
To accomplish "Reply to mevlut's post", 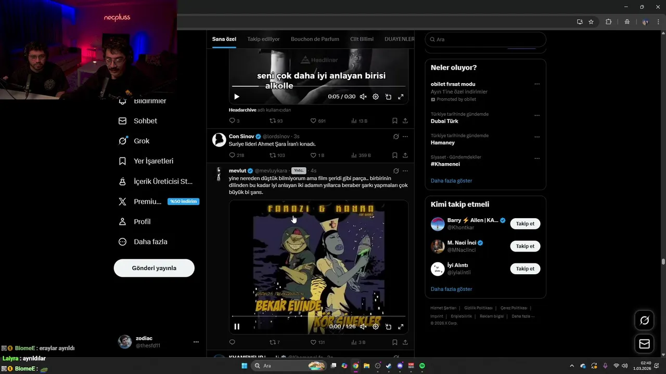I will tap(232, 342).
